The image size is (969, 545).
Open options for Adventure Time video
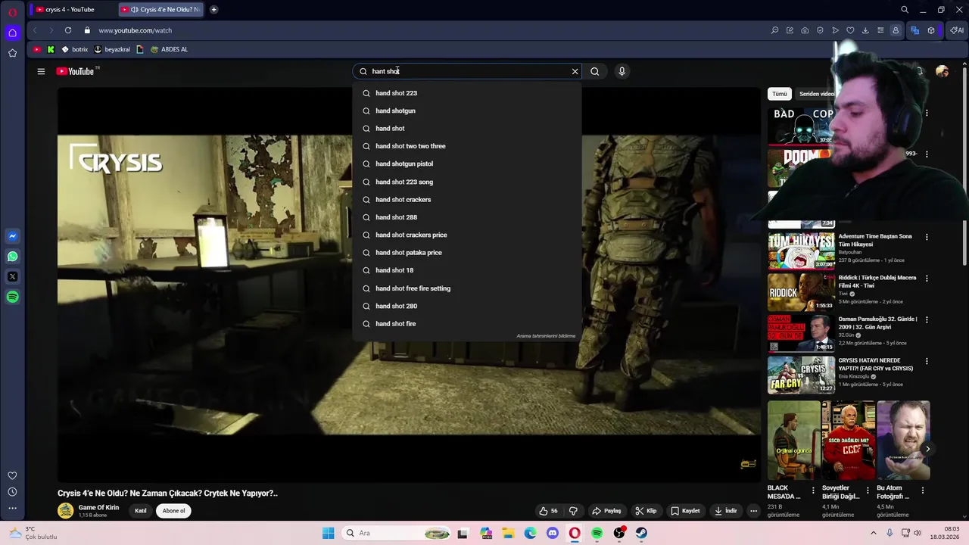(927, 237)
